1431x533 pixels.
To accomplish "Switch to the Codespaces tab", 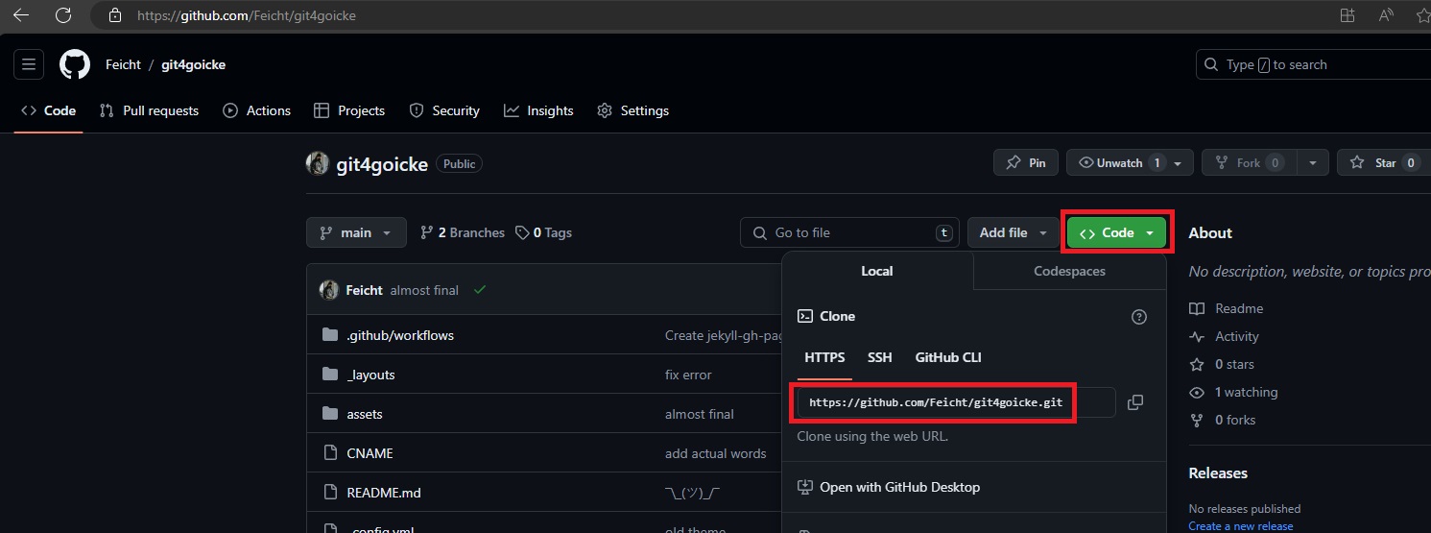I will tap(1069, 271).
